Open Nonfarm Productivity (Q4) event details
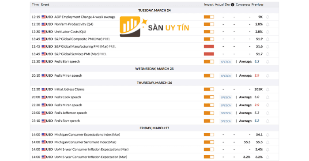Image resolution: width=309 pixels, height=161 pixels. coord(74,24)
